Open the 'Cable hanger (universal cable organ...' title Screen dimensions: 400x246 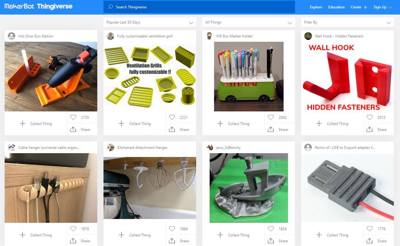[49, 148]
